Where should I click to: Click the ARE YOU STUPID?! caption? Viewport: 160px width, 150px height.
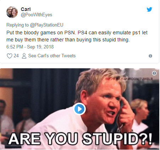click(x=80, y=139)
